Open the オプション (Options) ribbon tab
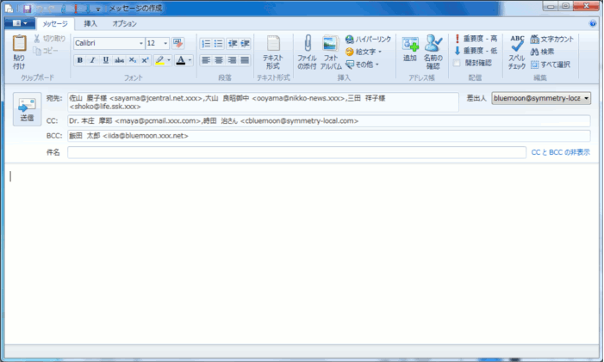604x362 pixels. [125, 23]
